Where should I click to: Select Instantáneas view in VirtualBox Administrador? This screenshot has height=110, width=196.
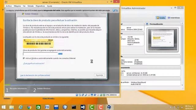click(x=174, y=18)
